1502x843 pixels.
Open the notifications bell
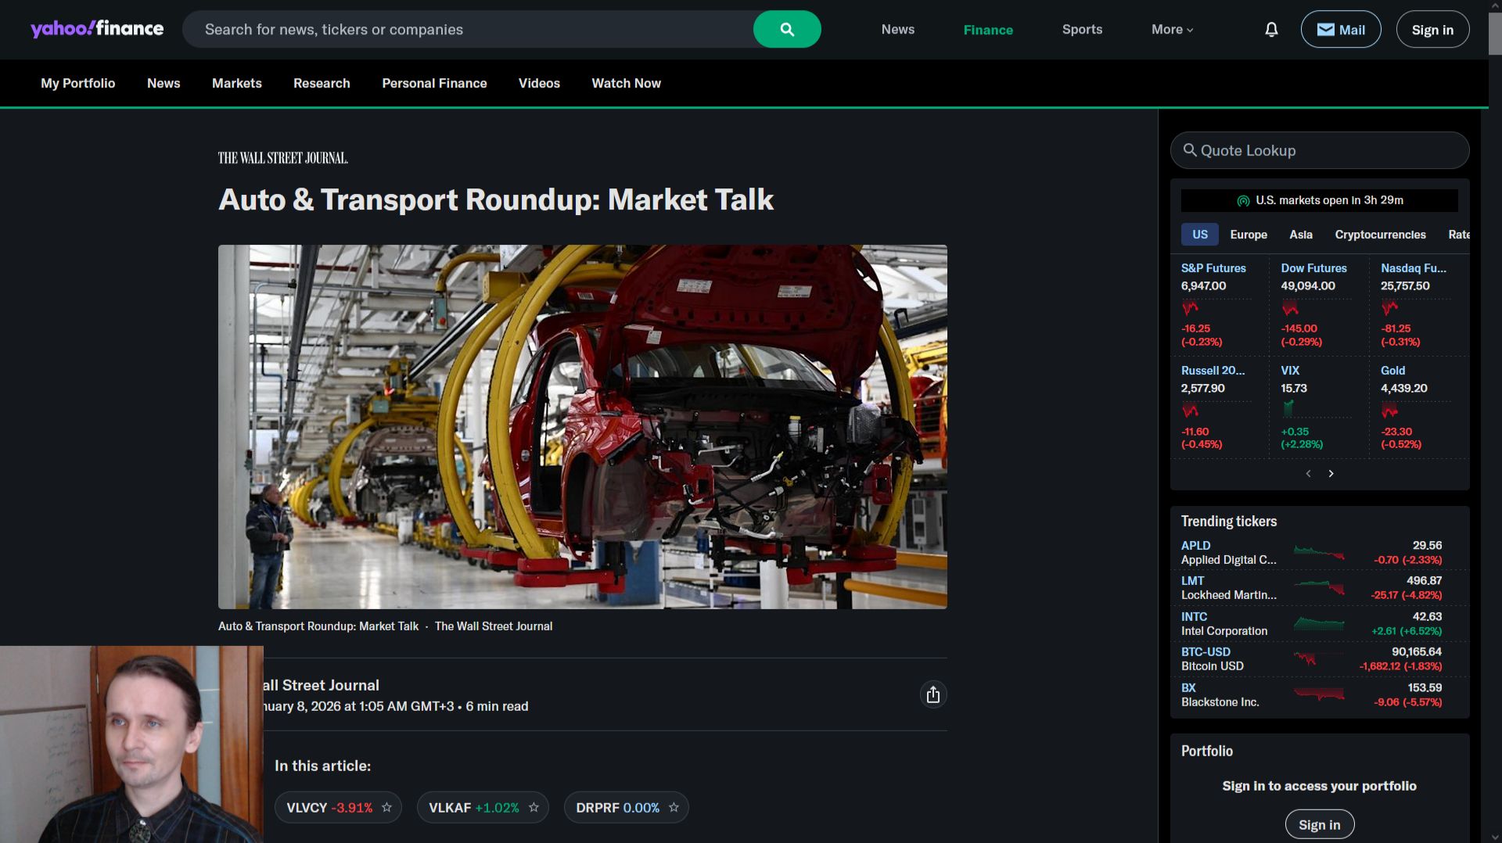(1271, 30)
